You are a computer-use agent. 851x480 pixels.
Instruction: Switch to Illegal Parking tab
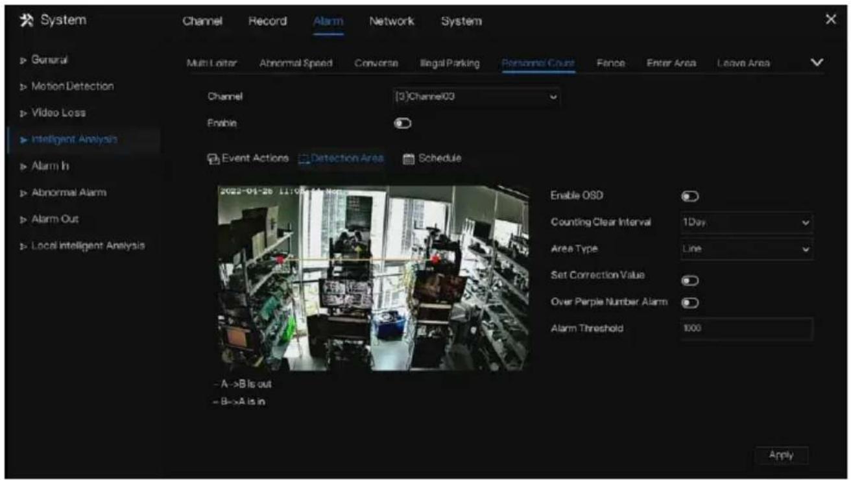pyautogui.click(x=450, y=63)
